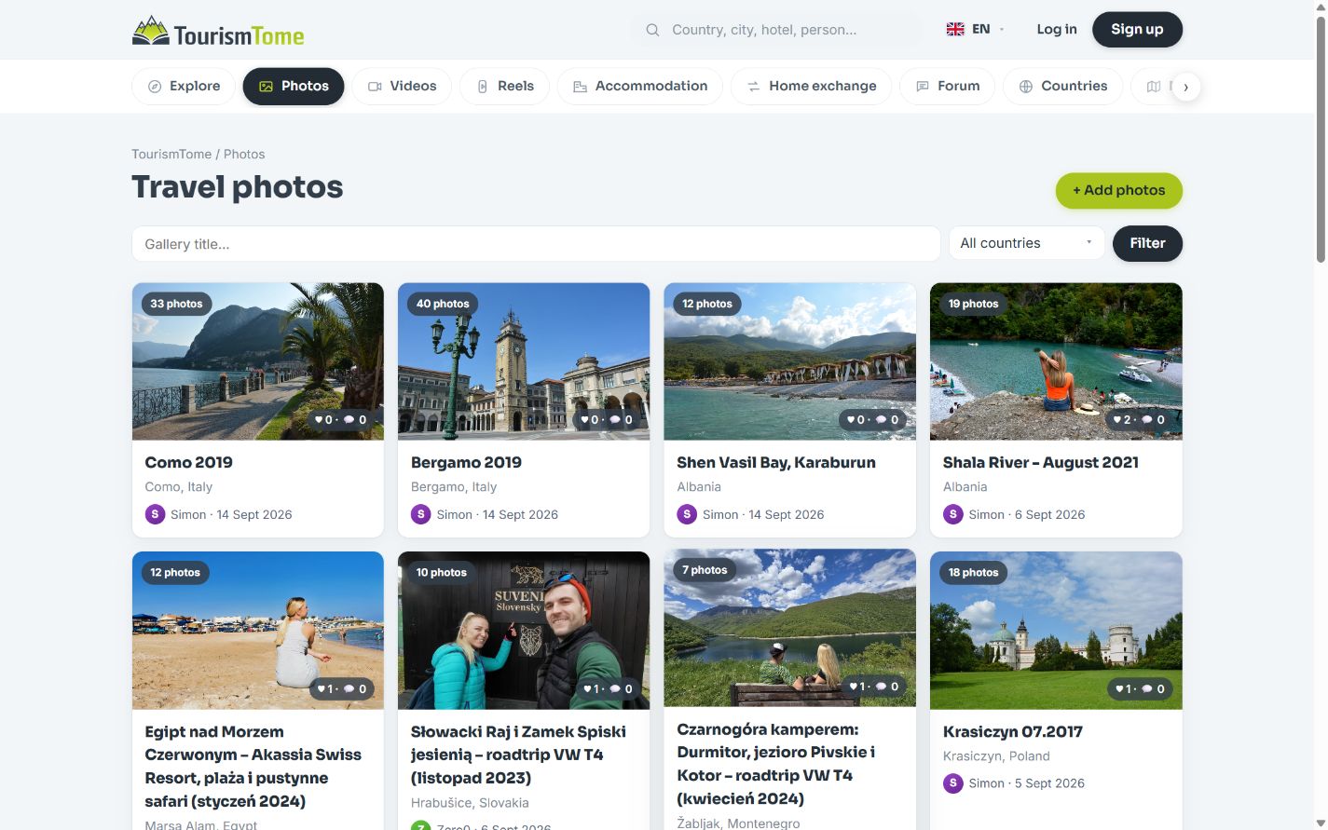Open the Krasiczyn 07.2017 gallery thumbnail
This screenshot has width=1328, height=830.
click(x=1056, y=631)
